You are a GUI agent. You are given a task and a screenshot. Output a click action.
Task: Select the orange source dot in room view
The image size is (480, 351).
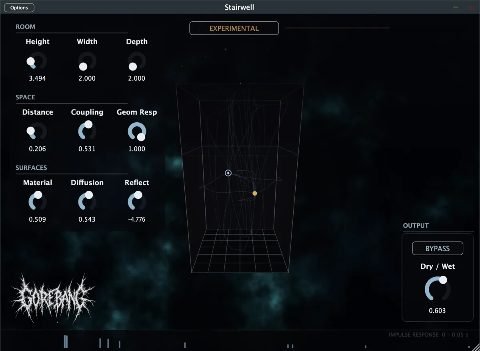coord(255,194)
